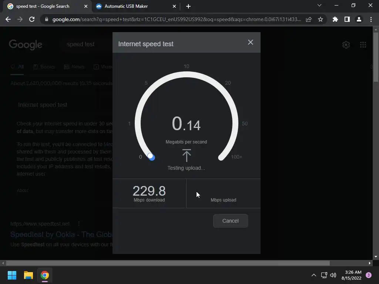This screenshot has height=284, width=379.
Task: Open network settings in the tray
Action: click(324, 275)
